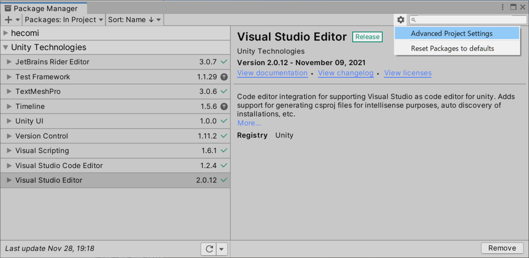Open the dropdown arrow beside the refresh button
The height and width of the screenshot is (258, 529).
pyautogui.click(x=222, y=249)
